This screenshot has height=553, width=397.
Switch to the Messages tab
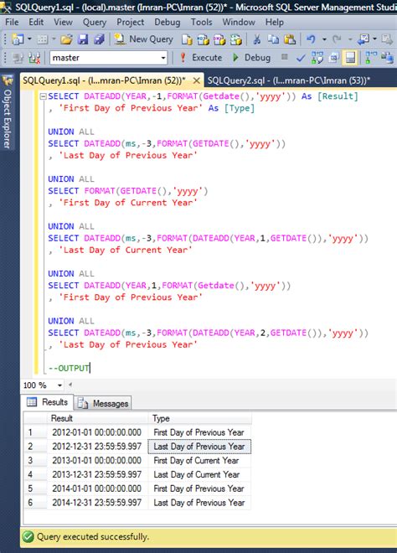coord(103,403)
